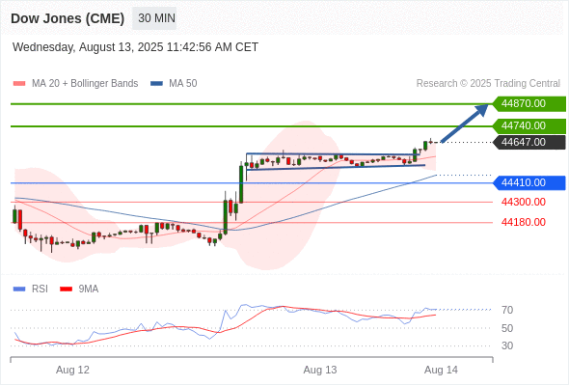Image resolution: width=569 pixels, height=386 pixels.
Task: Click the 9MA legend swatch
Action: coord(66,289)
